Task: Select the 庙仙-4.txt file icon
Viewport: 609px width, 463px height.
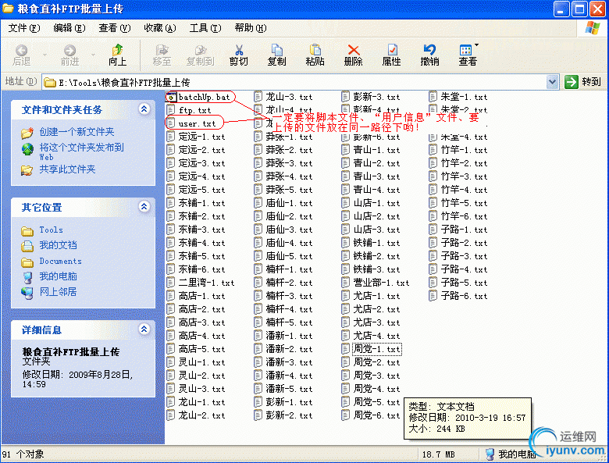Action: pos(258,243)
